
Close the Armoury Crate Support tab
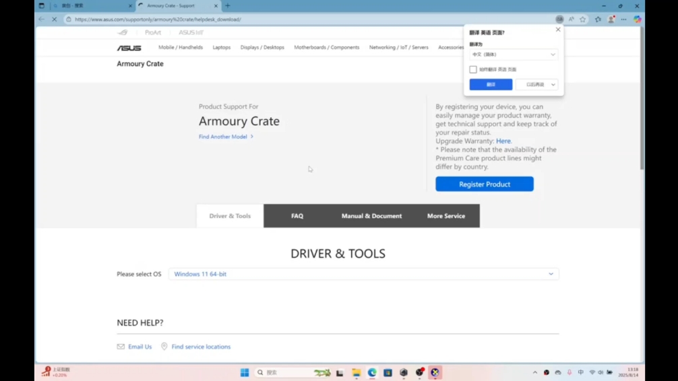(x=216, y=5)
